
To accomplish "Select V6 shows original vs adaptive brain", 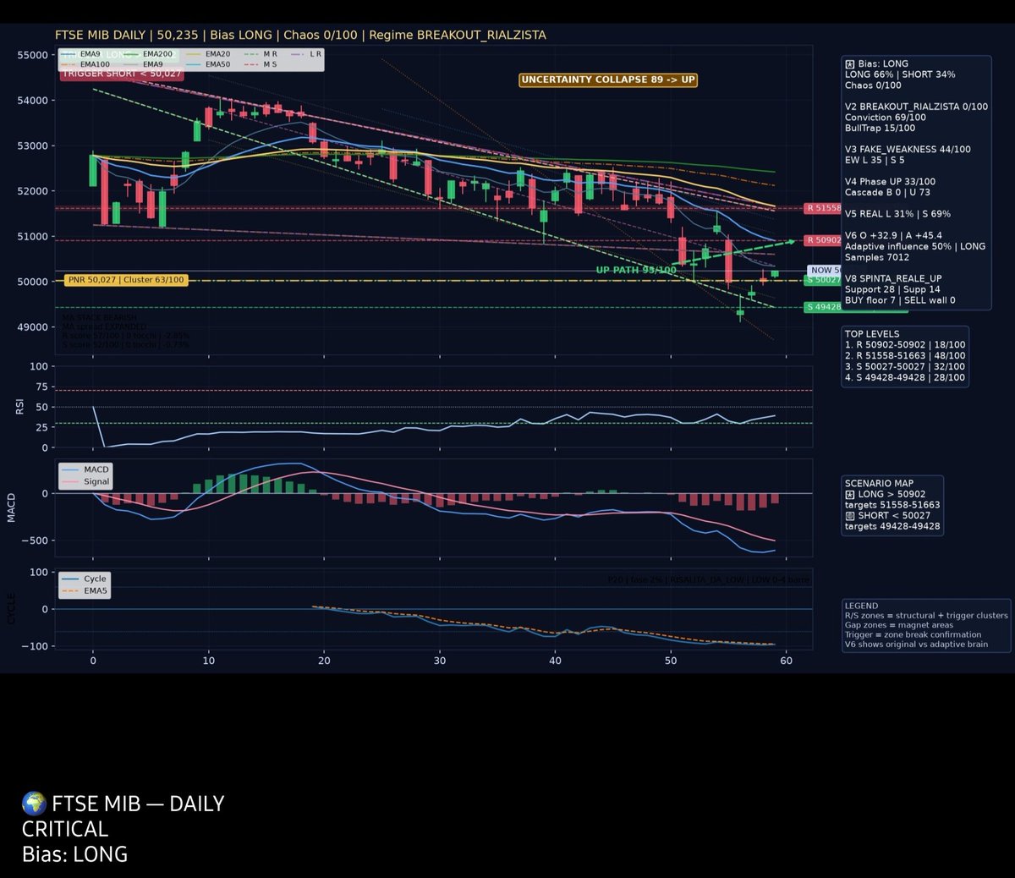I will tap(916, 645).
